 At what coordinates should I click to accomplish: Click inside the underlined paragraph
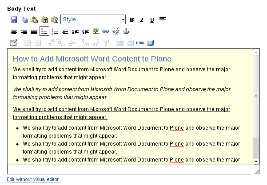(x=122, y=113)
